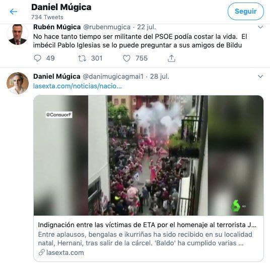This screenshot has width=270, height=263.
Task: Click the 28 jul. timestamp
Action: [x=160, y=76]
